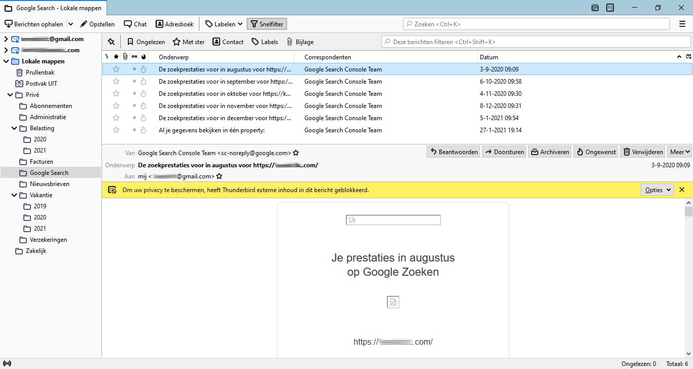Archive the message with Archiveren
The image size is (693, 369).
[x=549, y=152]
